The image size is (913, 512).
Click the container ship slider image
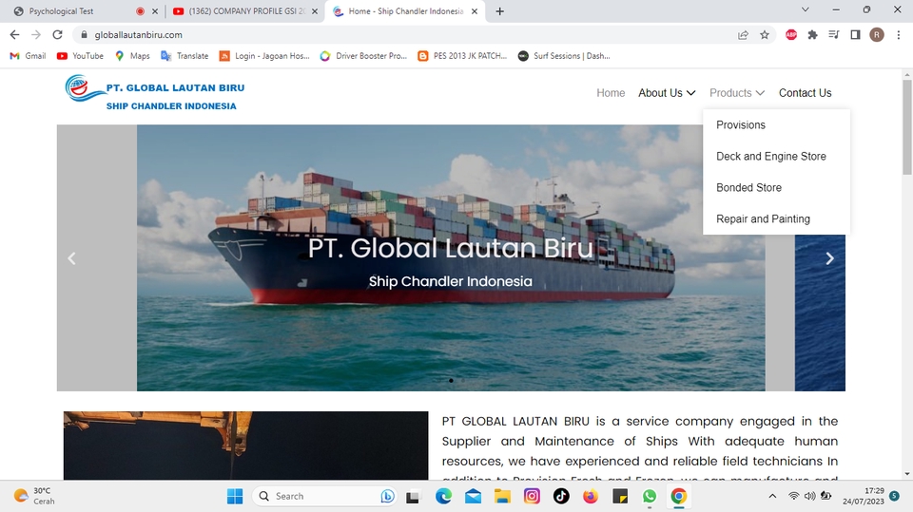click(451, 257)
